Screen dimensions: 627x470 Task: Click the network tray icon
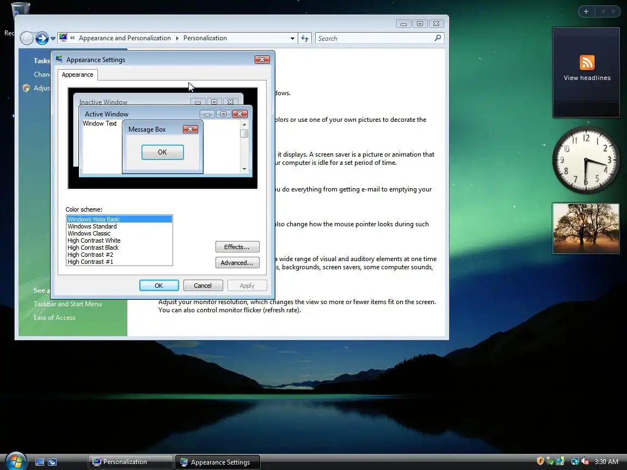[575, 461]
